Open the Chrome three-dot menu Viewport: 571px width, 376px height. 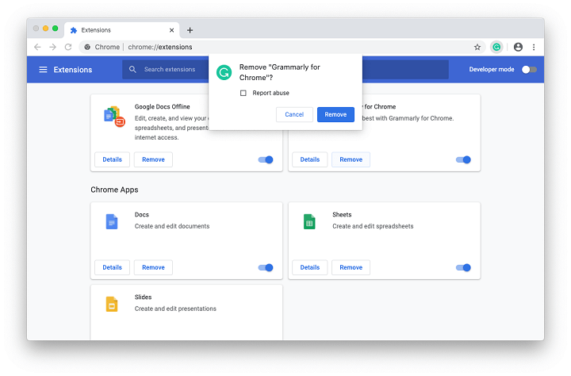(534, 47)
